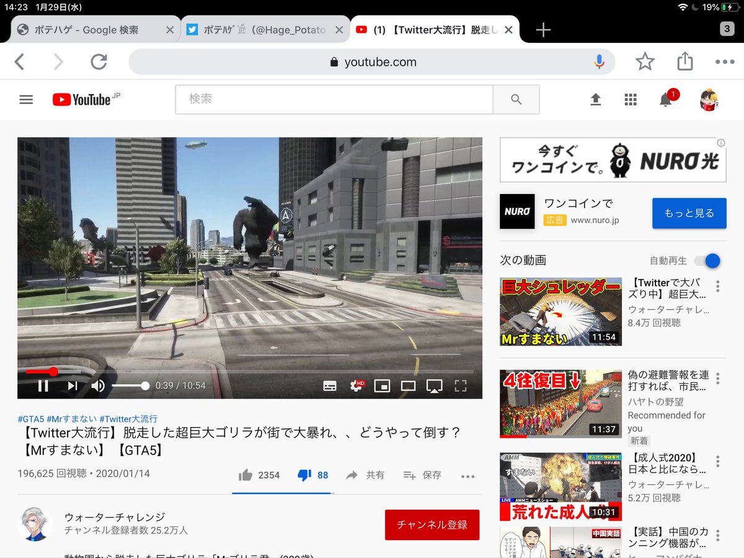744x558 pixels.
Task: Open NURO logo advertiser icon
Action: pyautogui.click(x=517, y=211)
